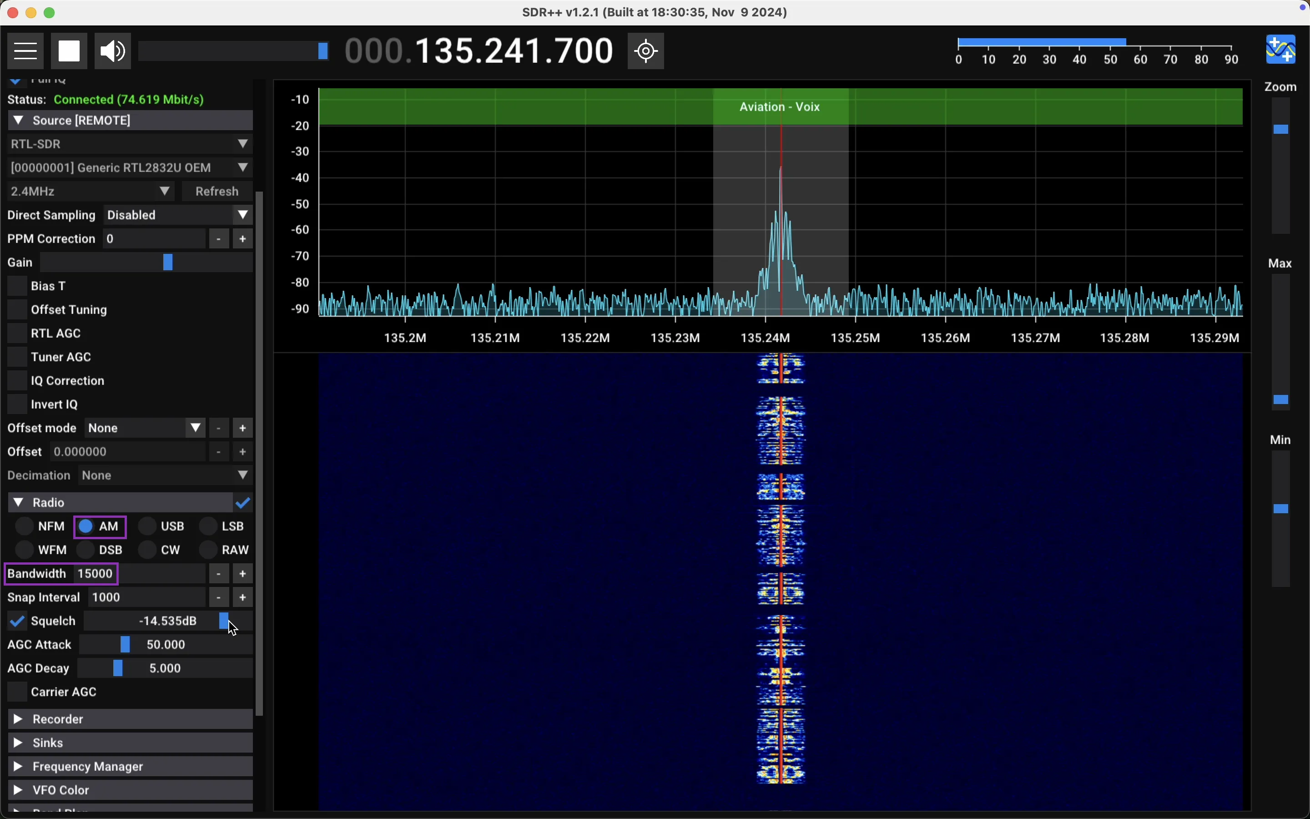The height and width of the screenshot is (819, 1310).
Task: Decrease Bandwidth with minus button
Action: [219, 574]
